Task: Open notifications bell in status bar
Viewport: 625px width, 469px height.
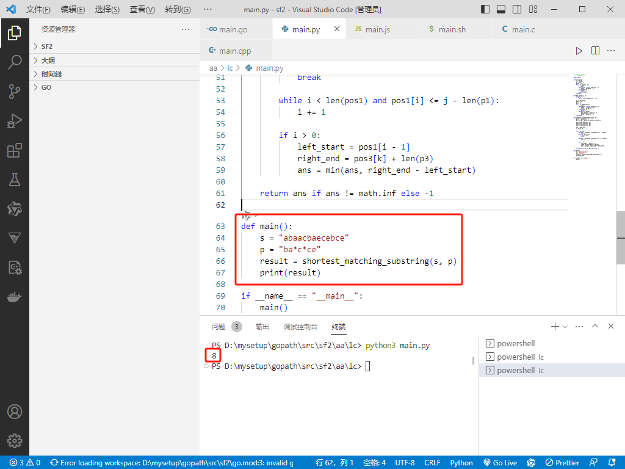Action: click(612, 463)
